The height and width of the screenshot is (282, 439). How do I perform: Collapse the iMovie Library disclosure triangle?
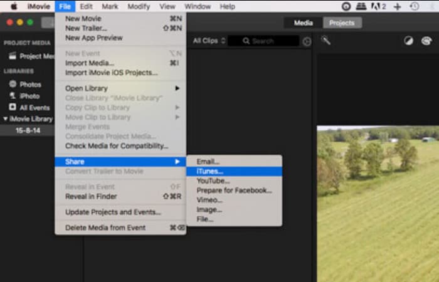(5, 118)
